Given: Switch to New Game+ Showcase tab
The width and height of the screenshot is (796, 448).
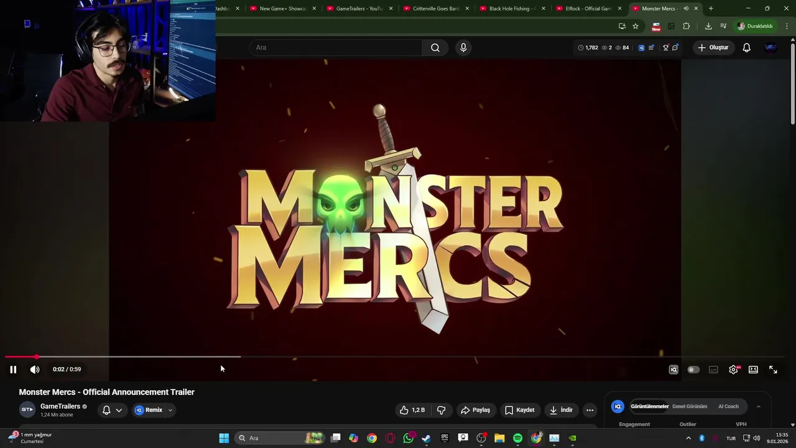Looking at the screenshot, I should coord(284,9).
